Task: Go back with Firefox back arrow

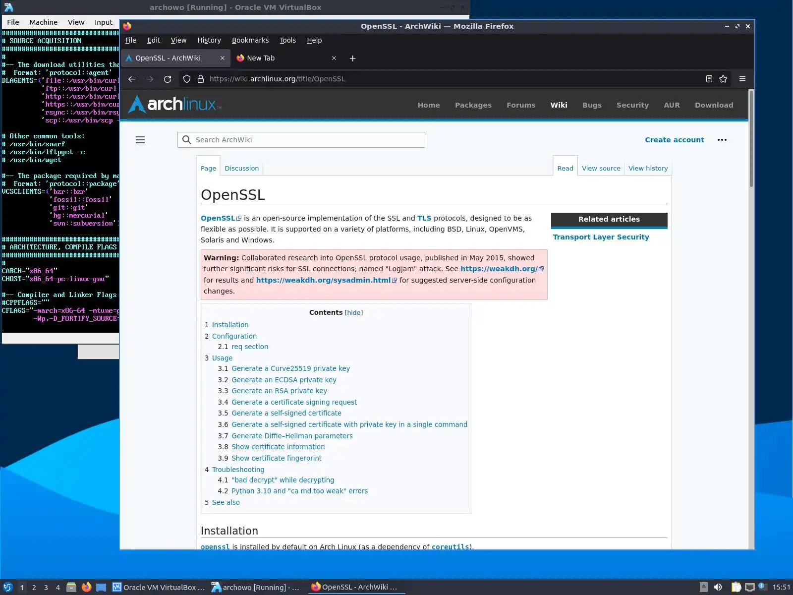Action: coord(132,79)
